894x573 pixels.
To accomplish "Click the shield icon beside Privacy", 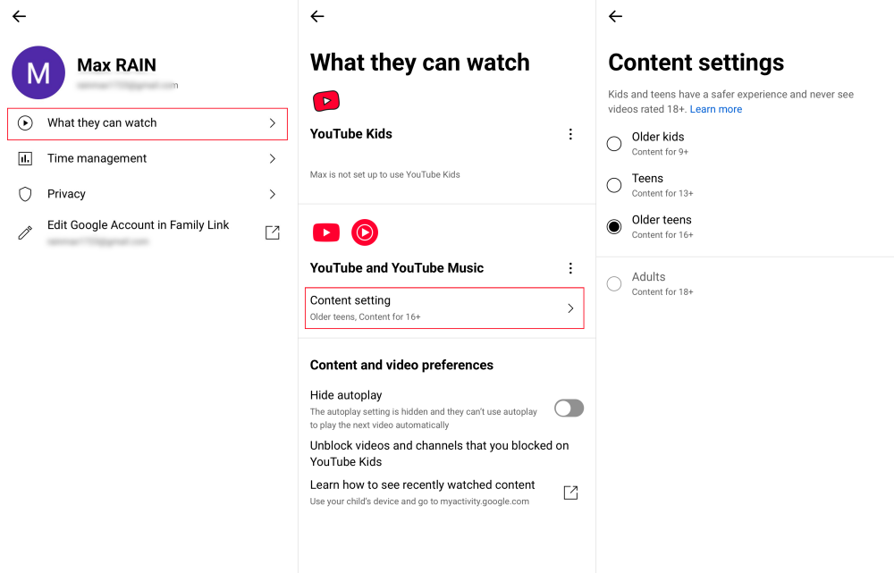I will [25, 194].
